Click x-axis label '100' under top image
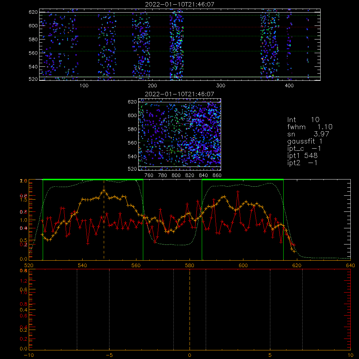359x359 pixels. pos(84,86)
